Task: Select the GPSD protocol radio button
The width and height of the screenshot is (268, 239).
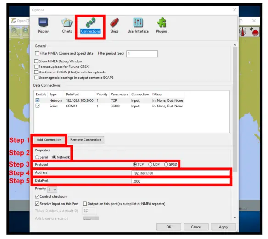Action: [x=166, y=164]
